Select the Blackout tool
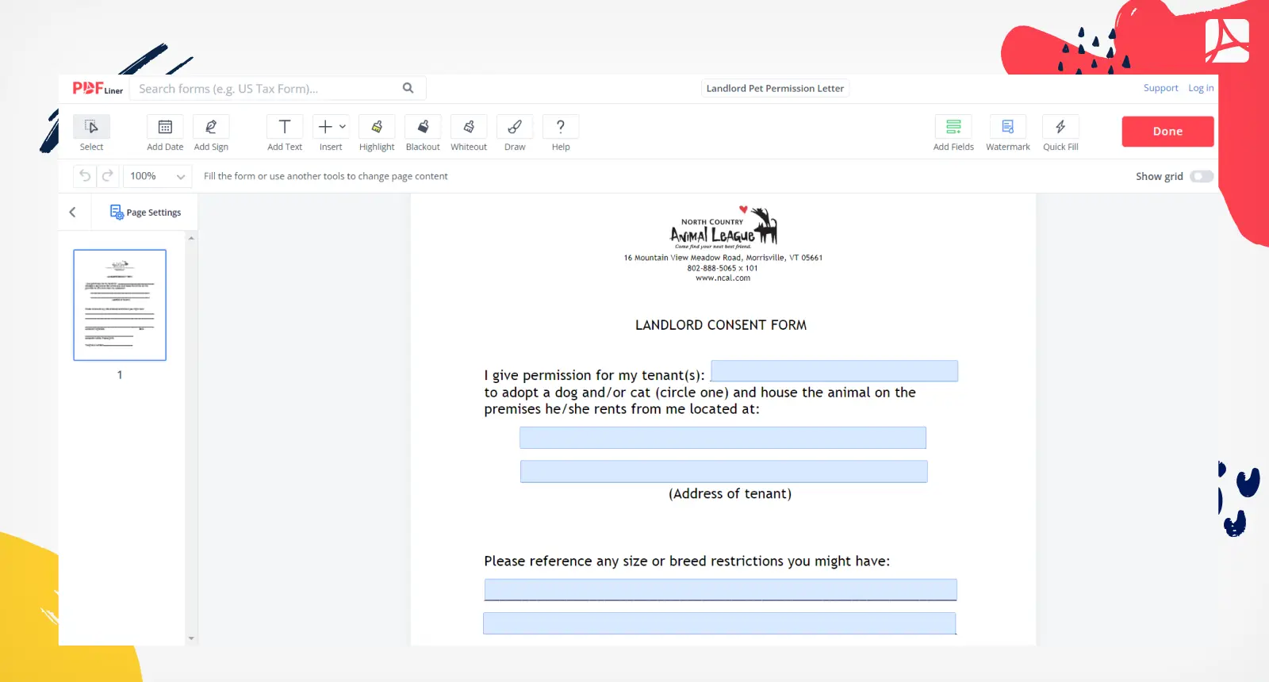The image size is (1269, 682). [x=423, y=133]
